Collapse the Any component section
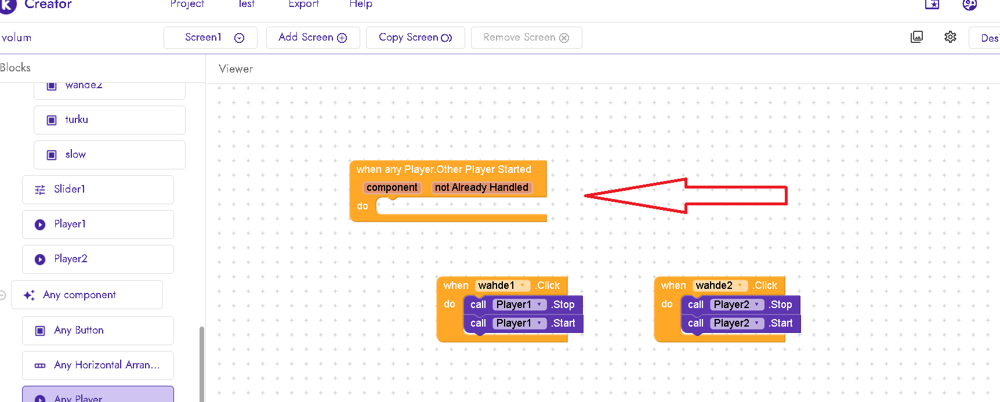 (3, 295)
